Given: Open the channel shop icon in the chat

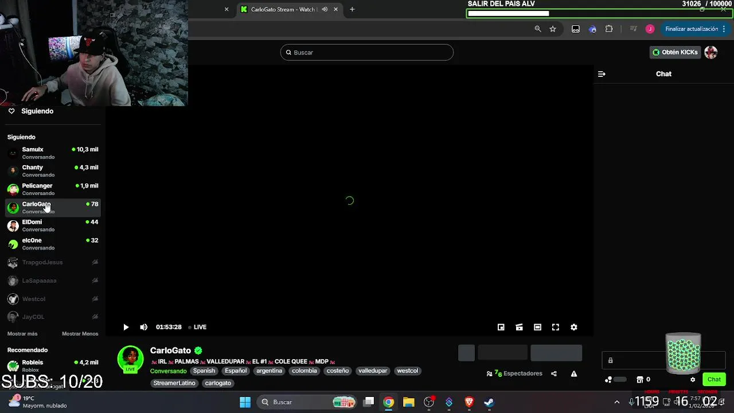Looking at the screenshot, I should pos(640,379).
